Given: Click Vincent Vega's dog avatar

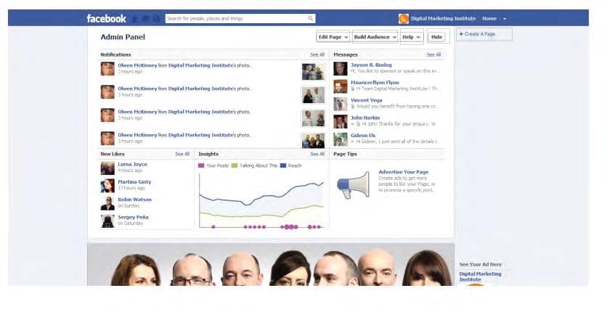Looking at the screenshot, I should (341, 104).
